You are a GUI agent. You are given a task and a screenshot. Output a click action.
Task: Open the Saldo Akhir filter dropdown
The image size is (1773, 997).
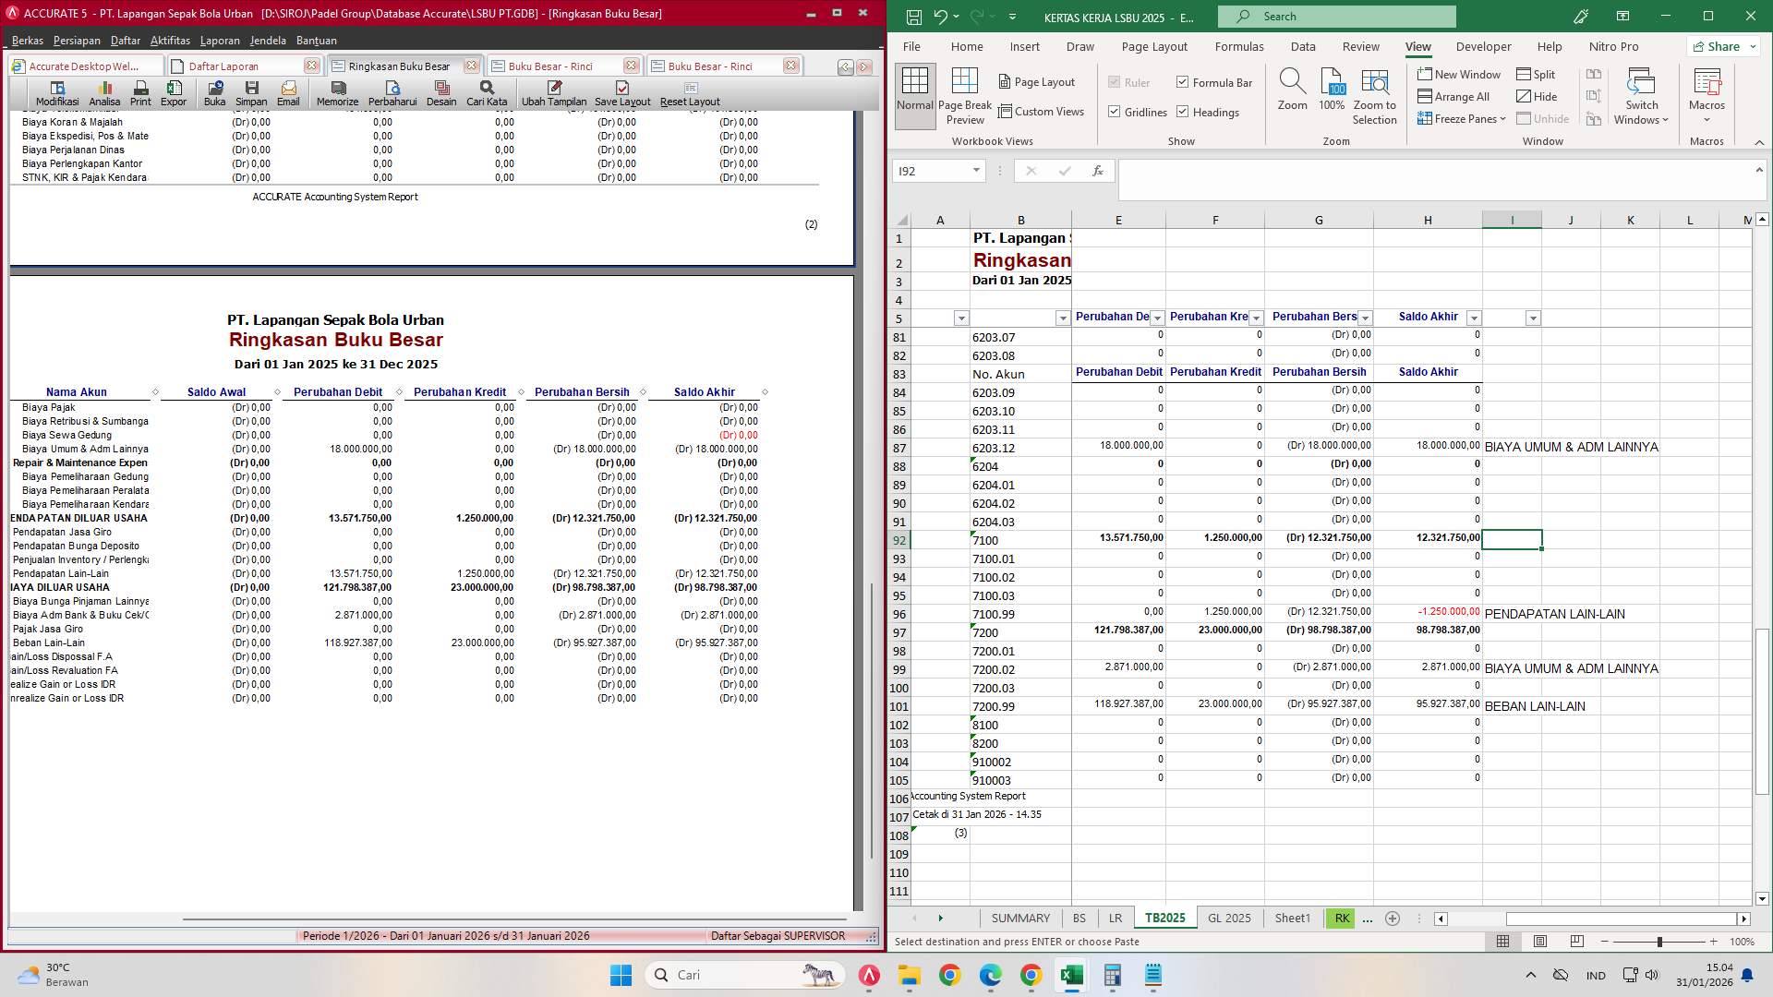pyautogui.click(x=1475, y=318)
